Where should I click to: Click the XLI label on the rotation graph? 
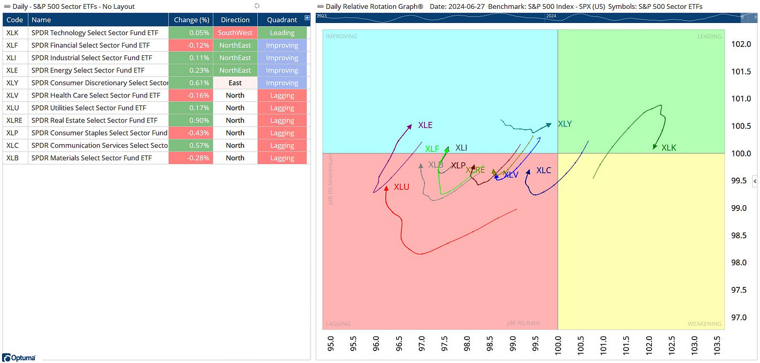click(x=461, y=148)
